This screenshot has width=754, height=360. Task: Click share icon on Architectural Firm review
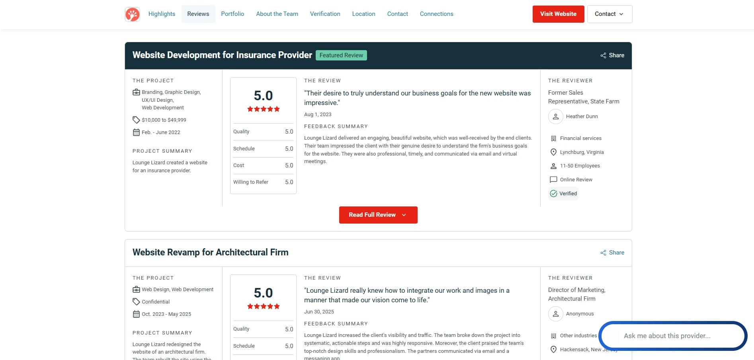coord(603,253)
